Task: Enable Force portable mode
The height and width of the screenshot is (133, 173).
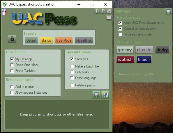Action: coord(120,34)
